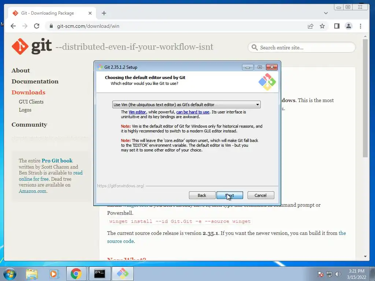Screen dimensions: 375x281
Task: Close the Git 2.35.1.2 Setup dialog
Action: [272, 67]
